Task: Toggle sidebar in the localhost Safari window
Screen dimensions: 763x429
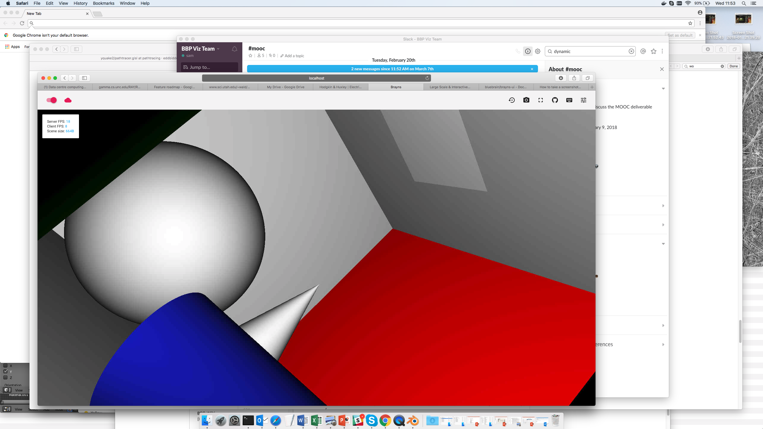Action: (84, 78)
